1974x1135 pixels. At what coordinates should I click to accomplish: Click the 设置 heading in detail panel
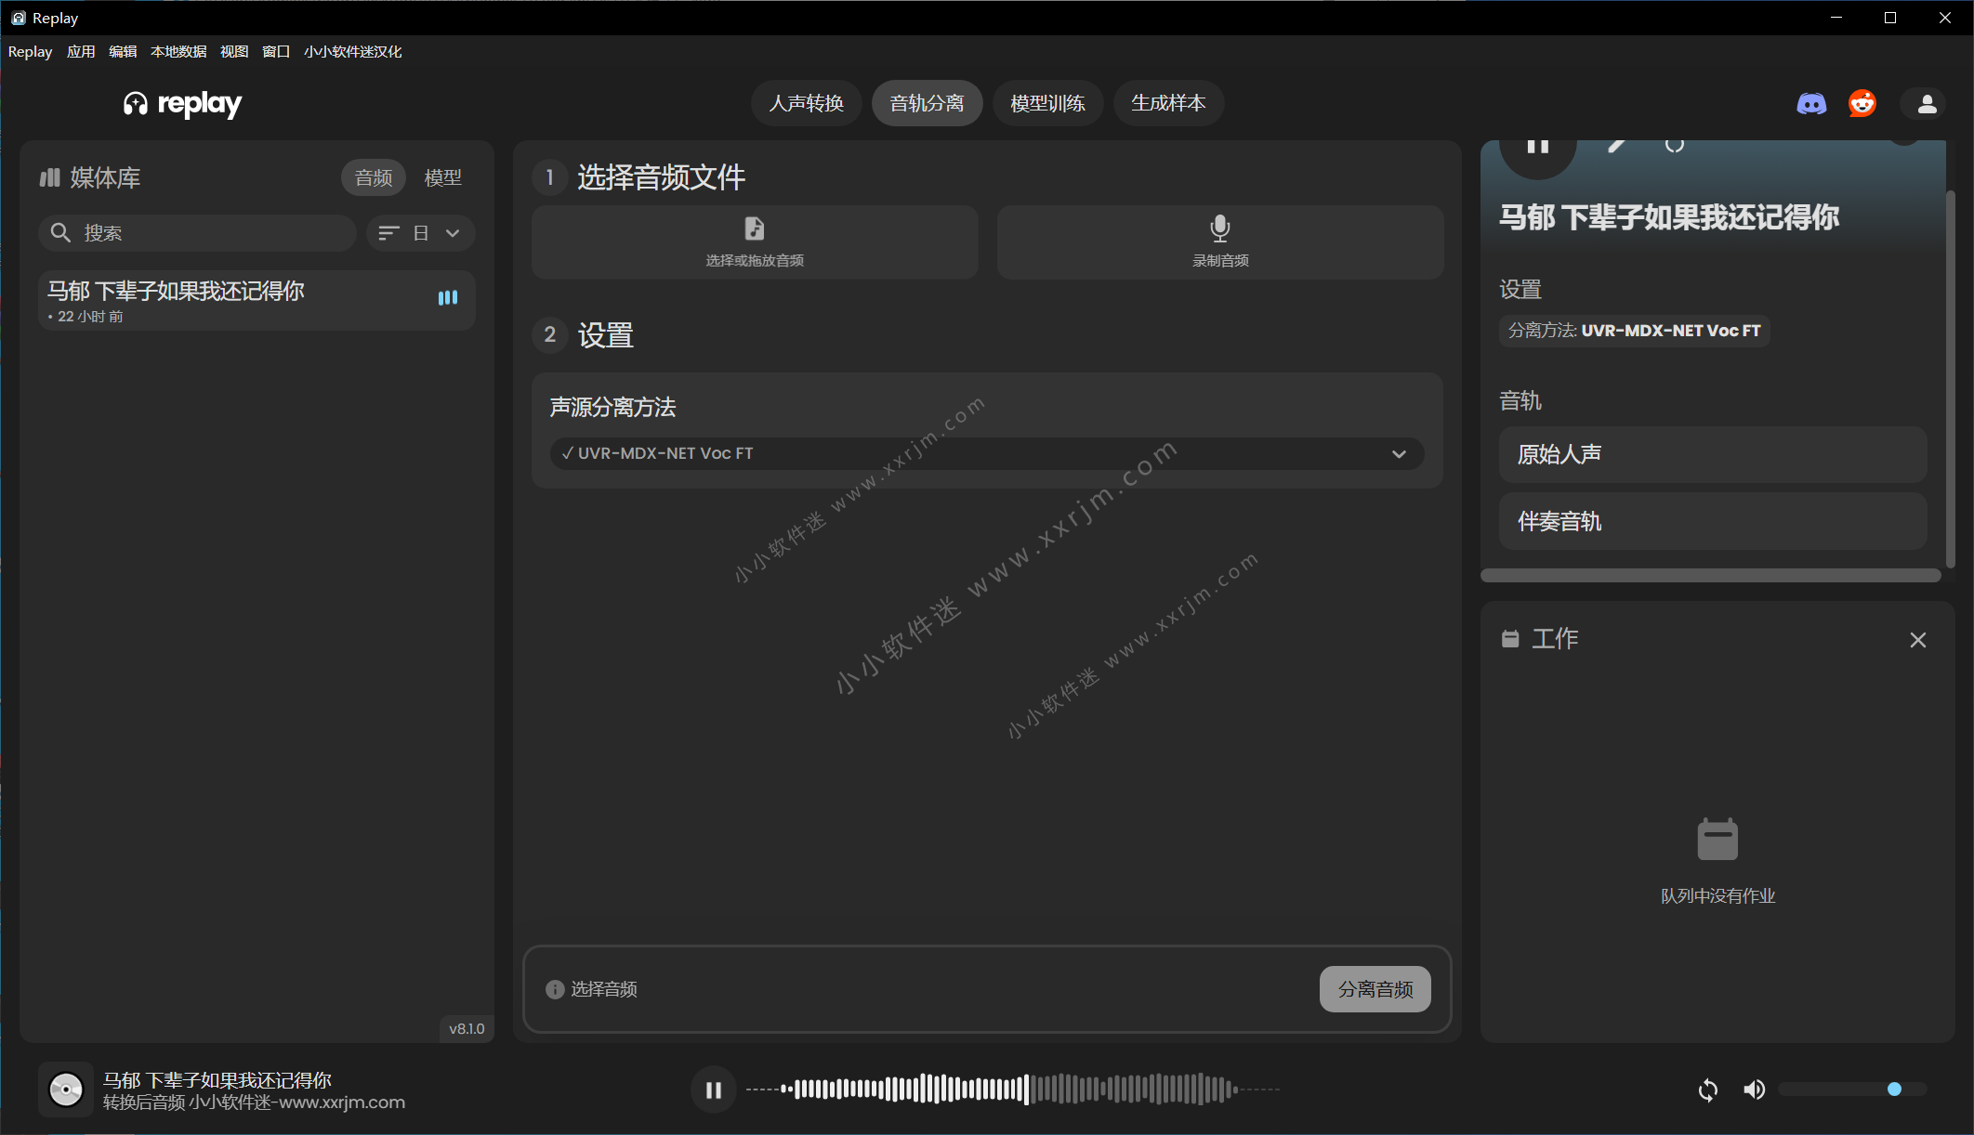(1520, 290)
